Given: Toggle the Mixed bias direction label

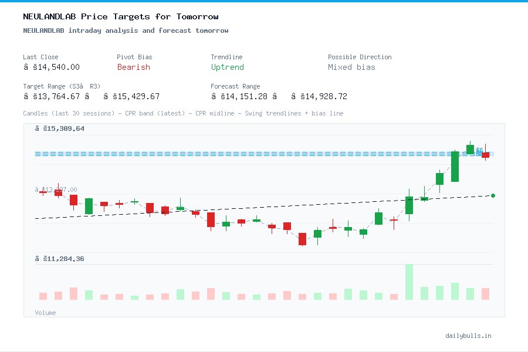Looking at the screenshot, I should click(351, 67).
